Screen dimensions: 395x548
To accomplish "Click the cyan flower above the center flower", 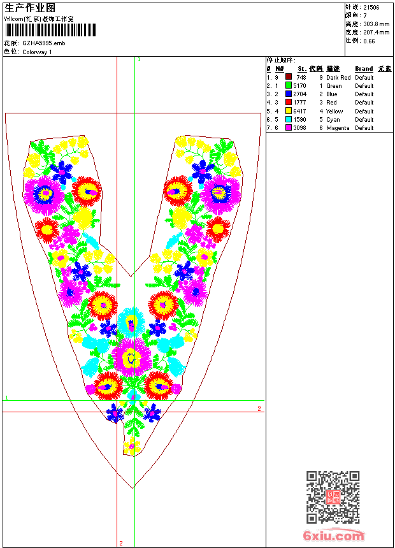I will pos(131,322).
